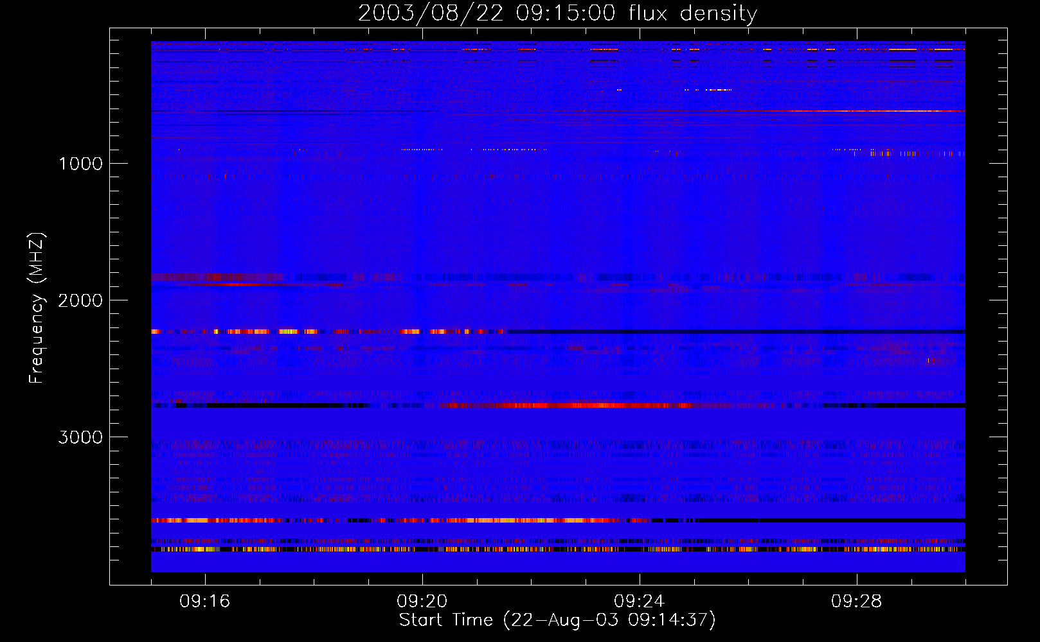Click the '09:20' time tick label
Image resolution: width=1040 pixels, height=642 pixels.
tap(422, 602)
